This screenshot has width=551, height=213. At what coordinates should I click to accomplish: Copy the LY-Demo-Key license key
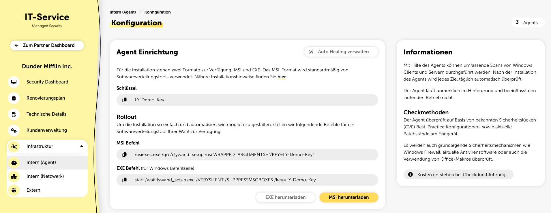(125, 100)
